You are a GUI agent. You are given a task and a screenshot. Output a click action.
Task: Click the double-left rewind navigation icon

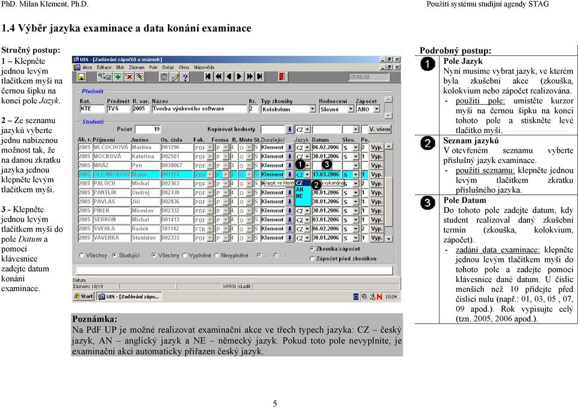tap(219, 76)
